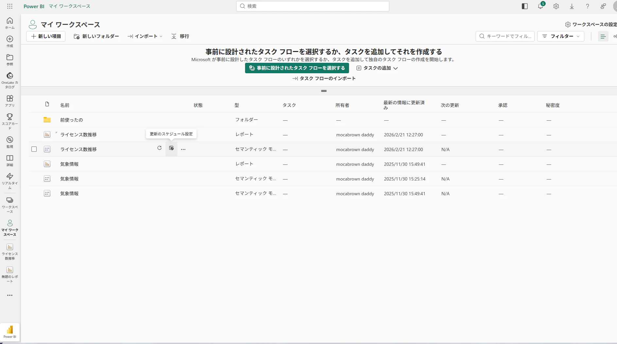This screenshot has height=344, width=617.
Task: Click the 状態 column header
Action: coord(198,105)
